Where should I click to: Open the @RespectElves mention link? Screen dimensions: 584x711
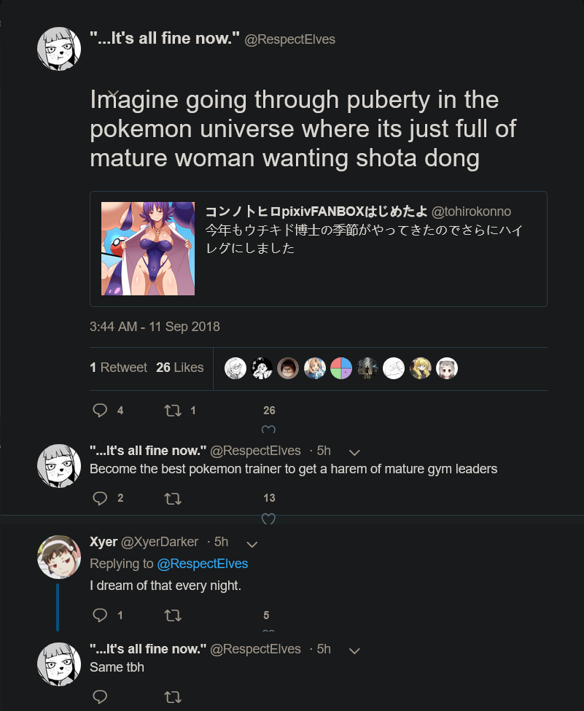(x=202, y=564)
